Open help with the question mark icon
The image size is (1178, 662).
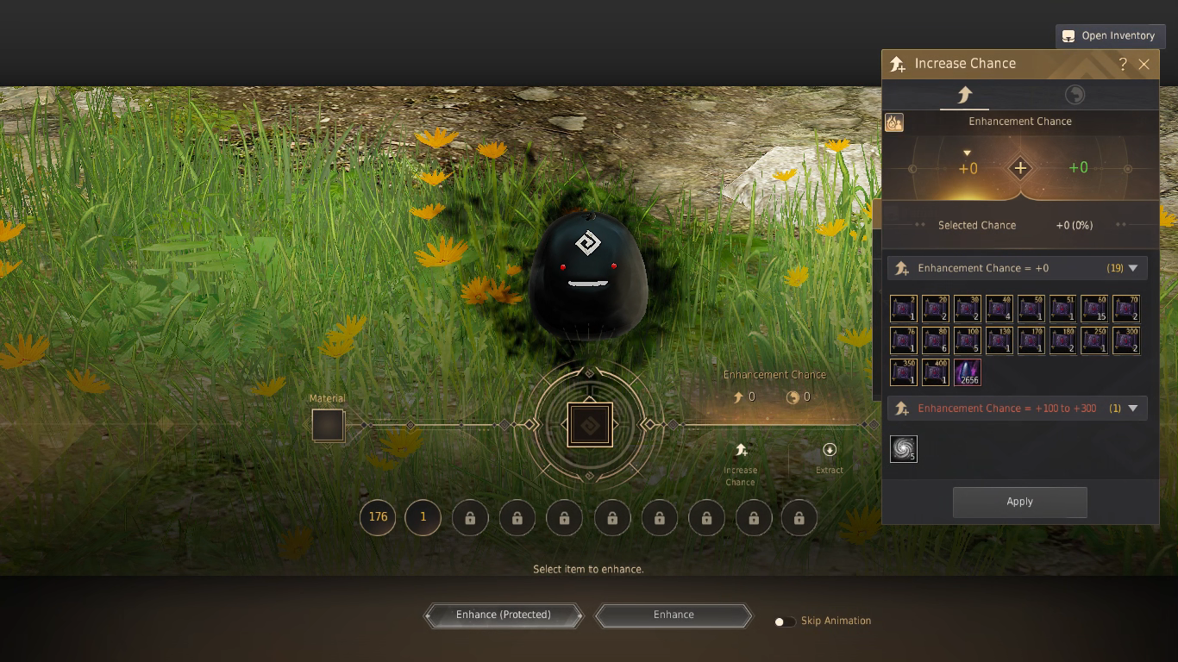coord(1122,64)
